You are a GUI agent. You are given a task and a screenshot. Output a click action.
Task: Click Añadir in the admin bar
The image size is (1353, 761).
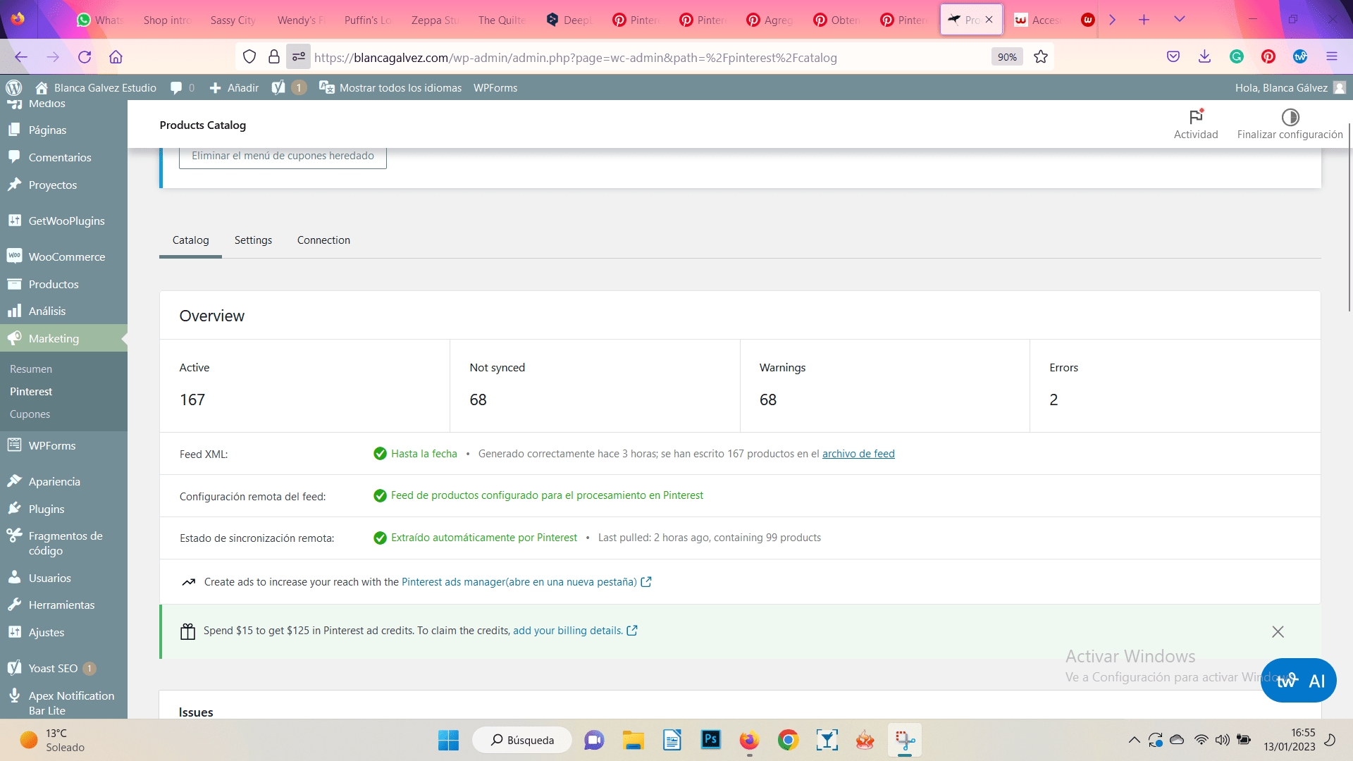[x=235, y=87]
